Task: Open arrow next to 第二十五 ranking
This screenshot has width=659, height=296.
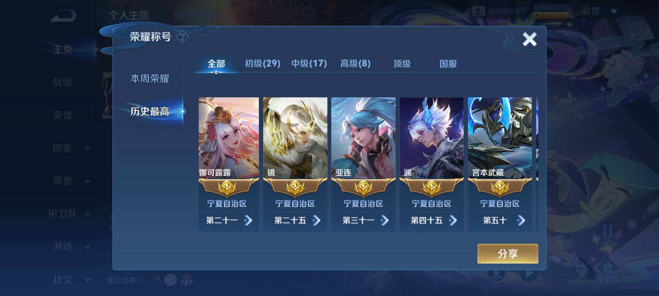Action: click(316, 220)
